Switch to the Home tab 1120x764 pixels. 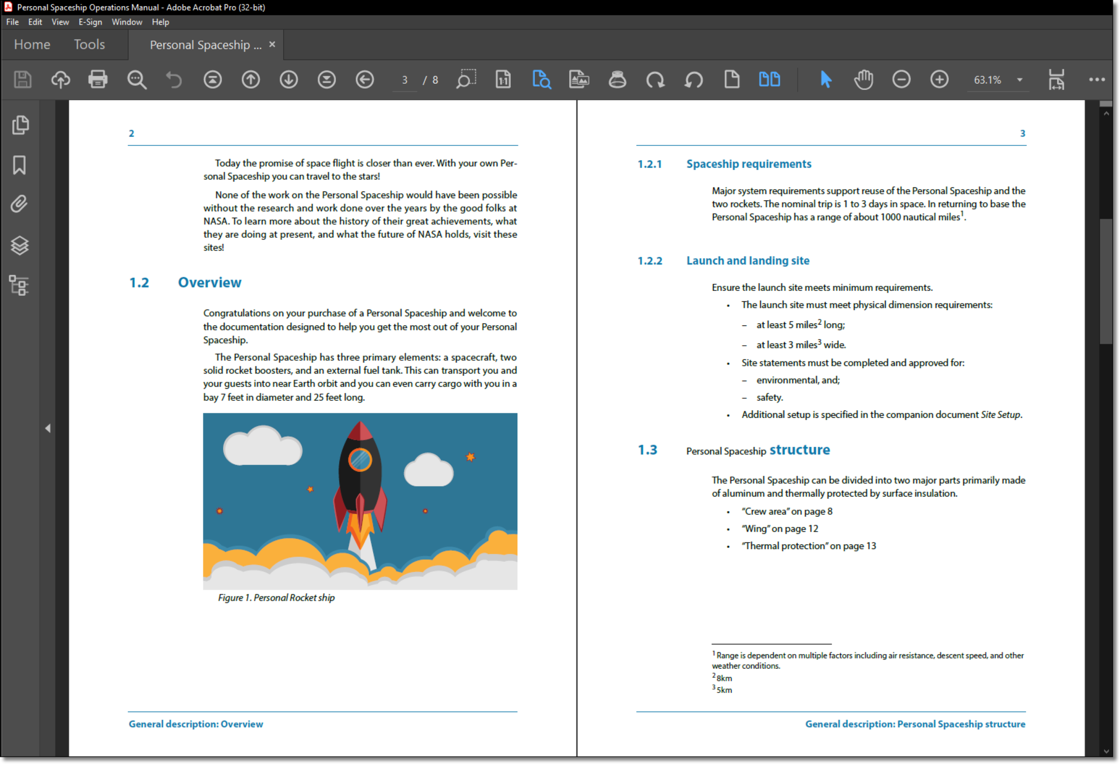[x=31, y=44]
